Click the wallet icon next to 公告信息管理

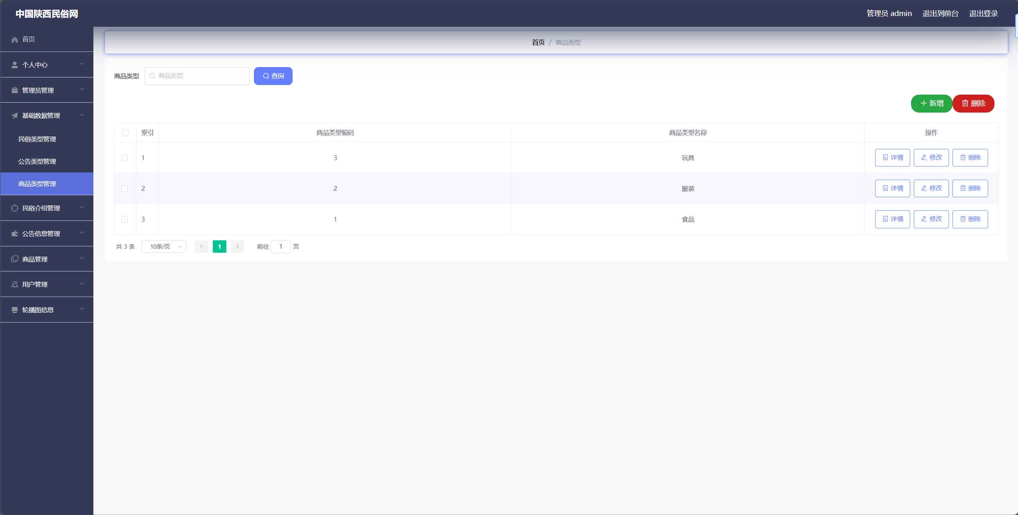(x=15, y=234)
